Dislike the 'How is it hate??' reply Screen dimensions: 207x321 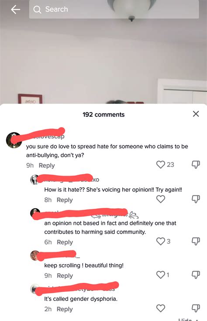pos(196,199)
